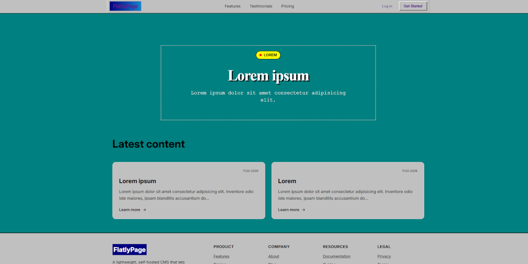The height and width of the screenshot is (264, 528).
Task: Open Pricing from the top navigation
Action: (287, 6)
